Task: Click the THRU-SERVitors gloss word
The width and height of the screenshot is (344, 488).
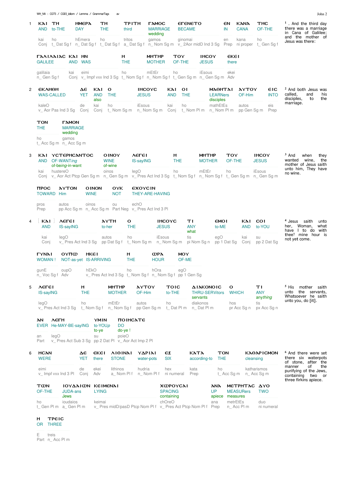Action: pos(208,293)
